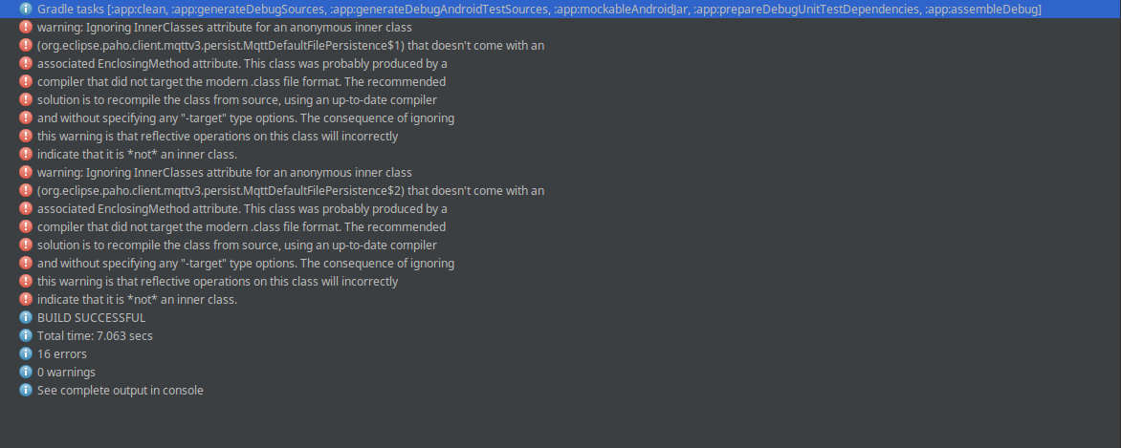Select the BUILD SUCCESSFUL message
The image size is (1121, 448).
click(92, 317)
